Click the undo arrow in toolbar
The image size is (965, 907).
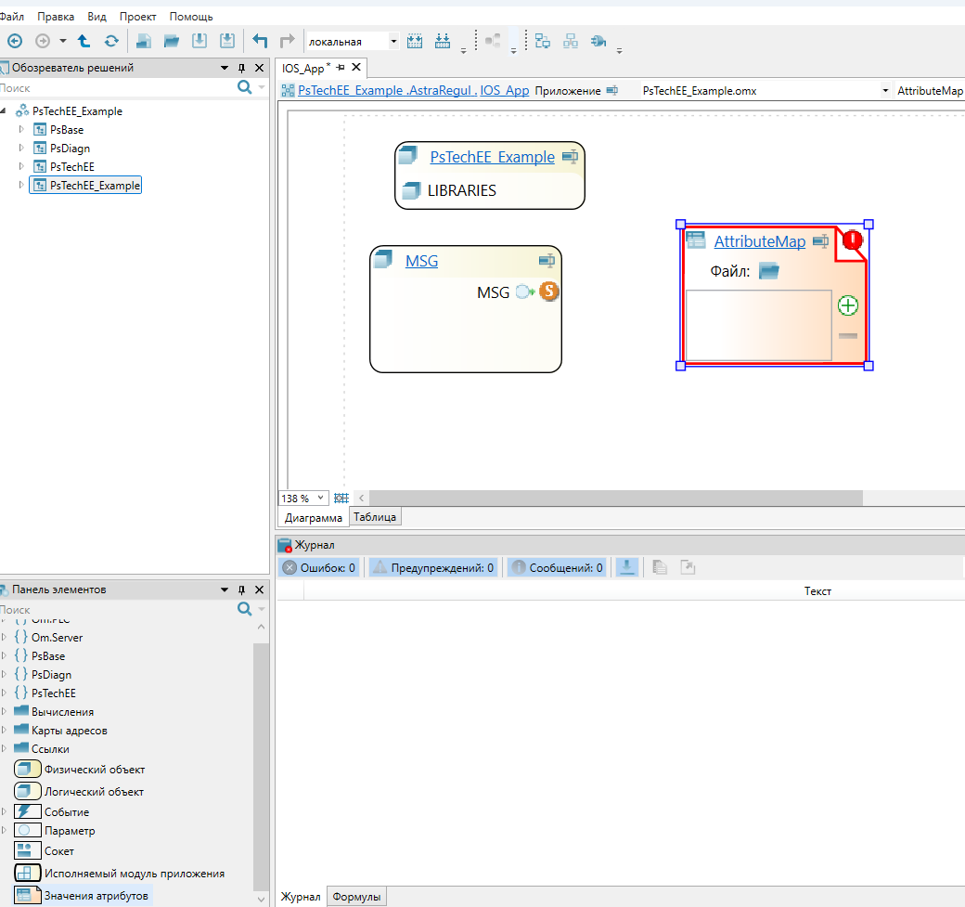point(261,41)
